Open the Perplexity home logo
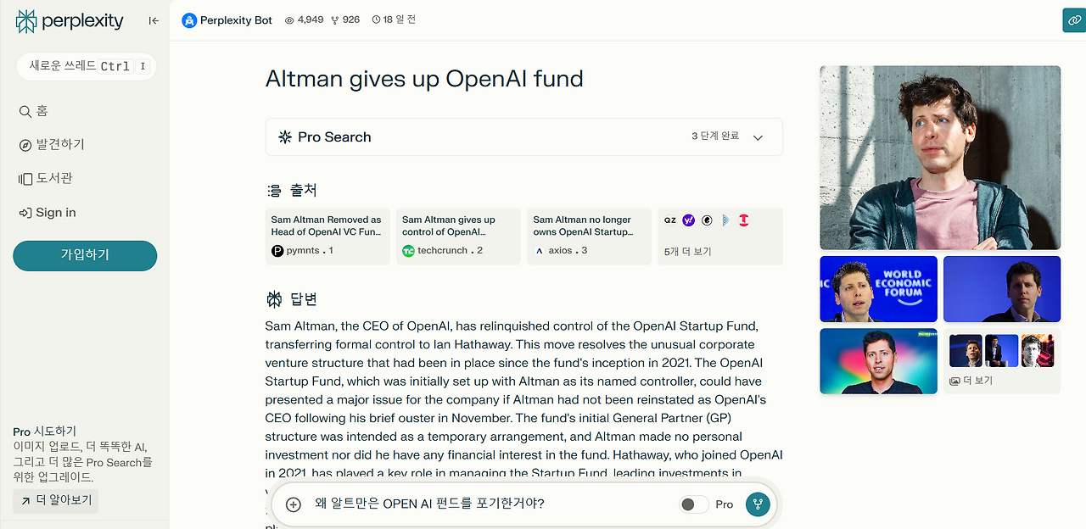The width and height of the screenshot is (1086, 529). [x=70, y=20]
